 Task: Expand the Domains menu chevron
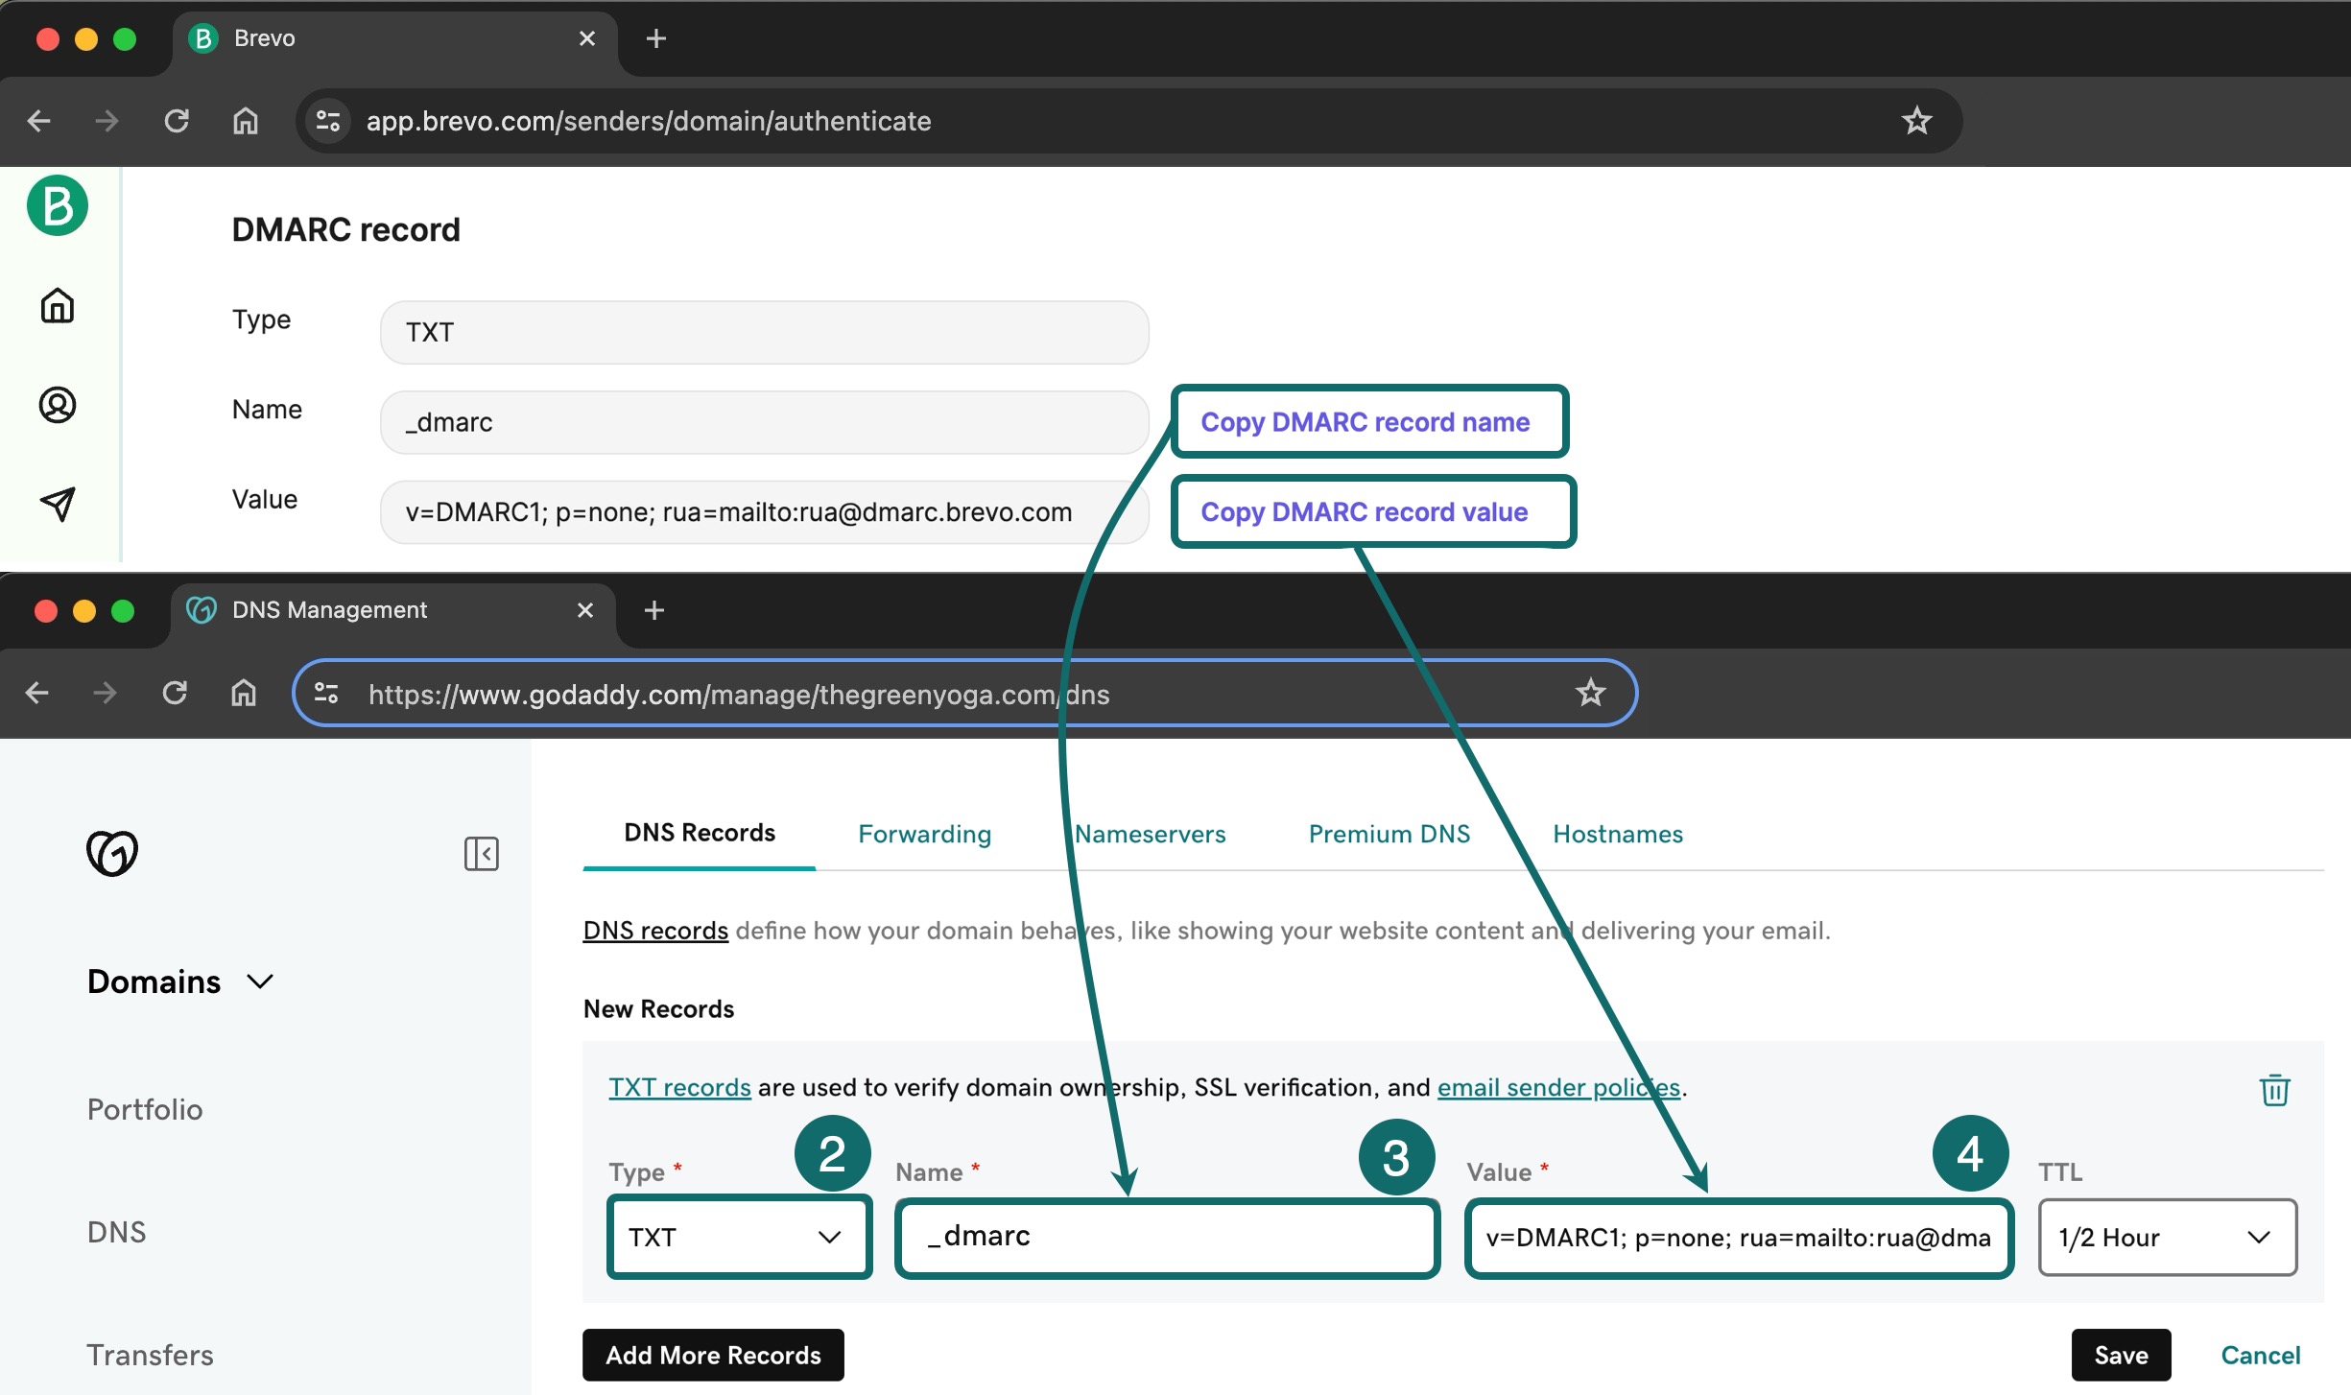[x=260, y=981]
